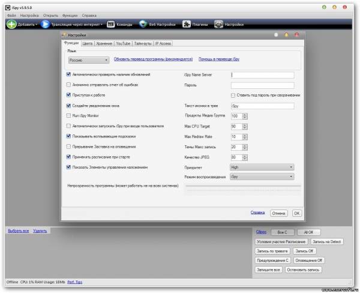Open the Plugins puzzle icon
Screen dimensions: 360x293
click(187, 24)
